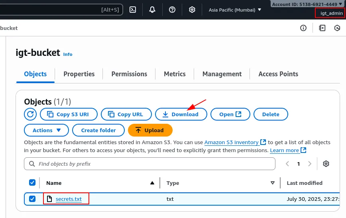Switch to the Permissions tab
The height and width of the screenshot is (218, 346).
tap(129, 74)
